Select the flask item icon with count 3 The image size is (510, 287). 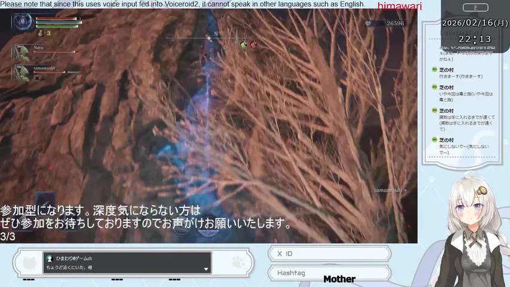40,33
